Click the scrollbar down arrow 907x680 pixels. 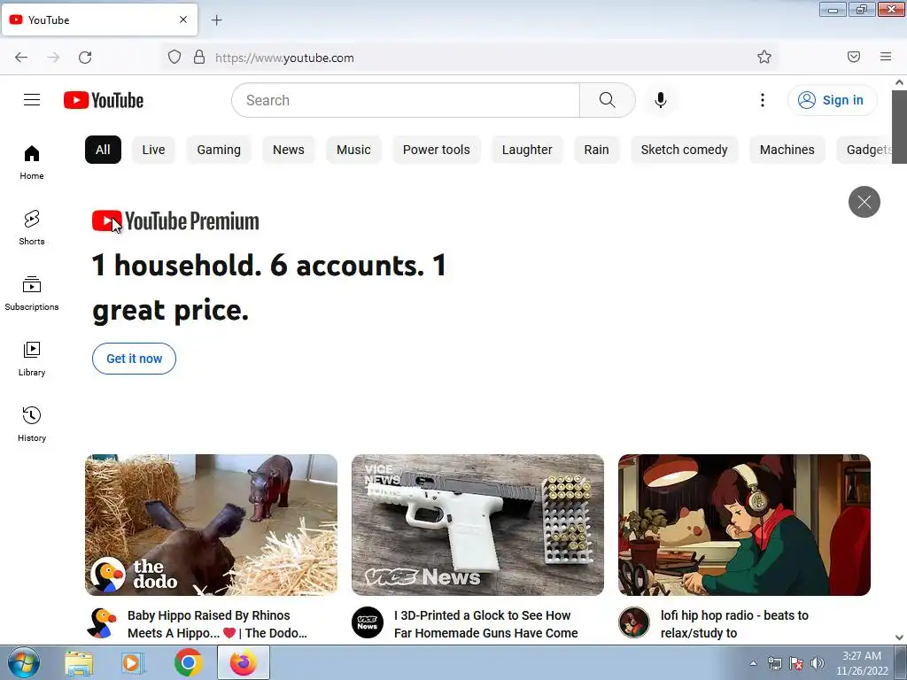coord(900,637)
